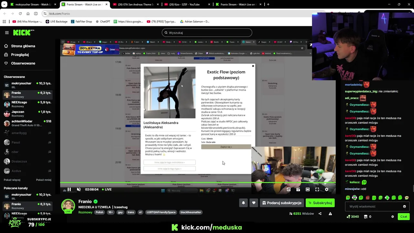Close the Kizo - SZEF tab
This screenshot has height=233, width=414.
209,5
